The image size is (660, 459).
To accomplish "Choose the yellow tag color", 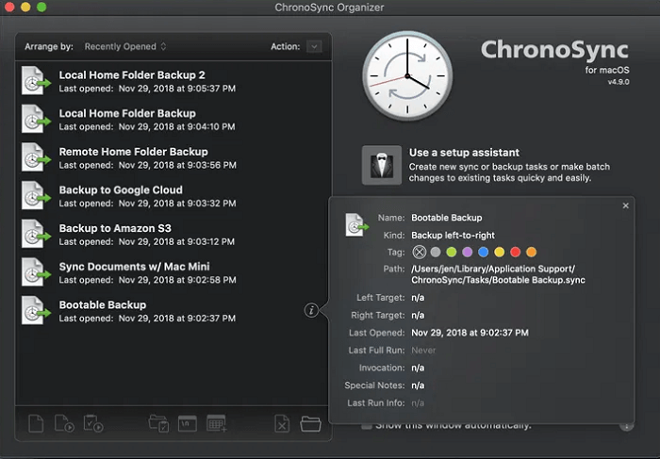I will point(499,252).
